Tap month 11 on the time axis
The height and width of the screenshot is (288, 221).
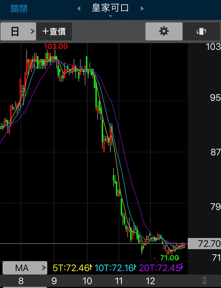coord(119,281)
